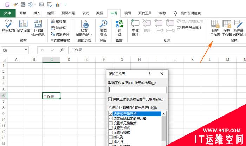Viewport: 246px width, 146px height.
Task: Switch to the 开发工具 tab
Action: 145,13
